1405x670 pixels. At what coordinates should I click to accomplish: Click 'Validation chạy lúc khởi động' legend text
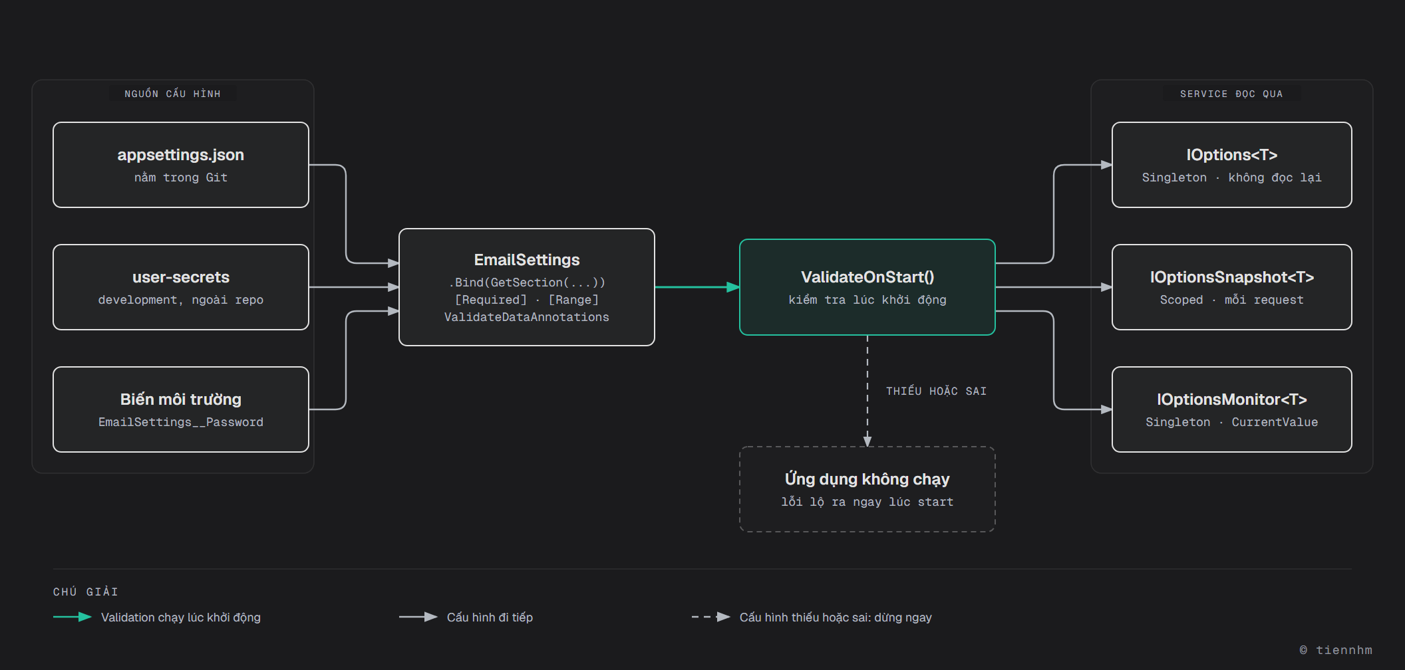coord(181,617)
